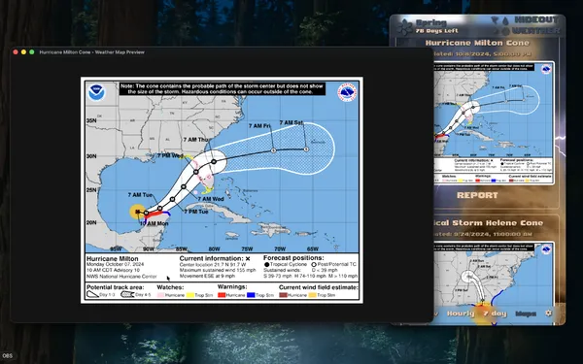
Task: Open the settings gear in Hideout Weather
Action: click(x=548, y=314)
